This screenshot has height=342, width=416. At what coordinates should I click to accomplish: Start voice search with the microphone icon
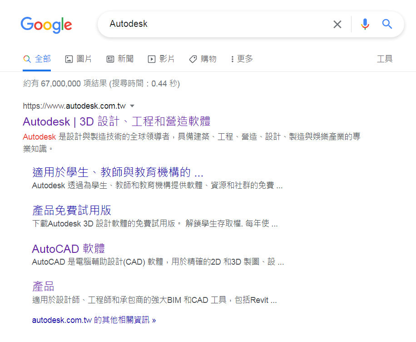(x=365, y=24)
